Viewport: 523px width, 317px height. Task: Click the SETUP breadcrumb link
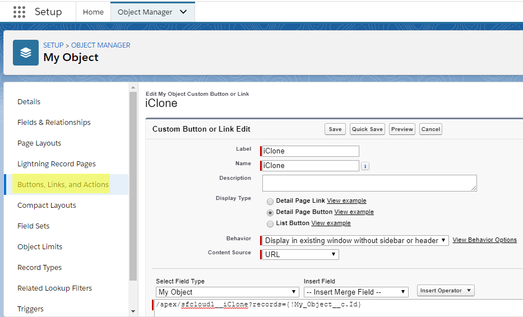(x=53, y=45)
